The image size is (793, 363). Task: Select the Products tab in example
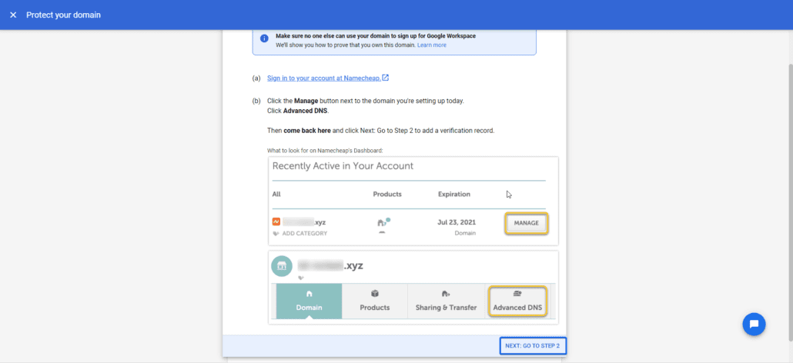pyautogui.click(x=375, y=301)
